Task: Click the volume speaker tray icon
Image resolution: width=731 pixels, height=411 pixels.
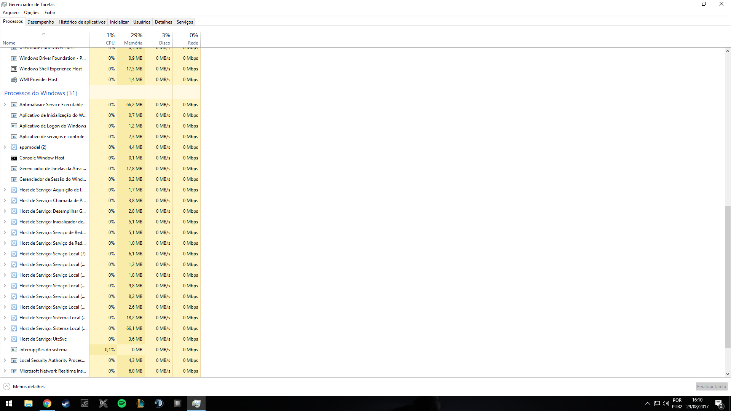Action: [666, 403]
